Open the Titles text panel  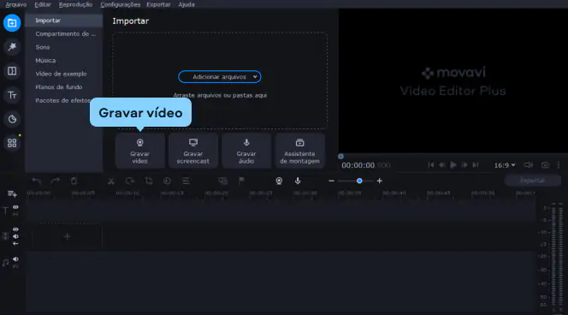coord(12,95)
